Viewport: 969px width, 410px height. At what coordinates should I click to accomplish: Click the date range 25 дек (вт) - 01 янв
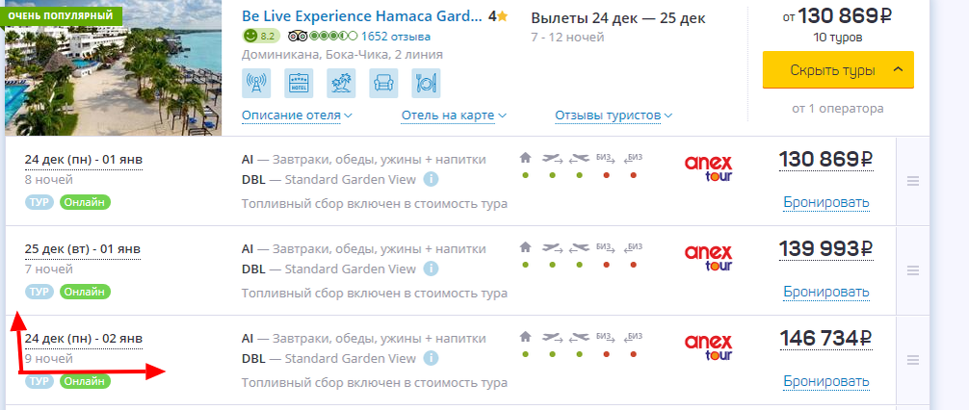[x=83, y=250]
